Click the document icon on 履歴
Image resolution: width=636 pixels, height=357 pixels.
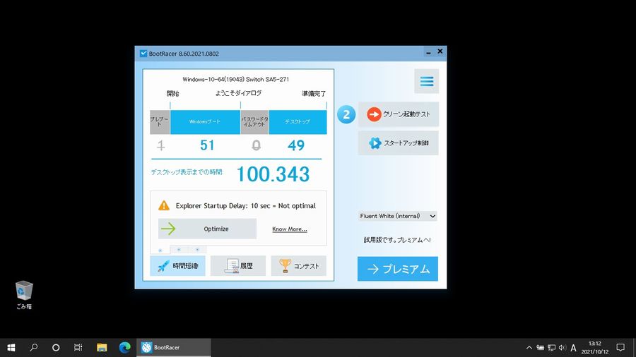coord(232,266)
